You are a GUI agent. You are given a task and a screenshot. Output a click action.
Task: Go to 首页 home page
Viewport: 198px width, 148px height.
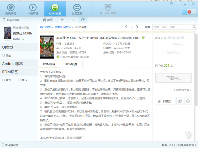pyautogui.click(x=48, y=20)
